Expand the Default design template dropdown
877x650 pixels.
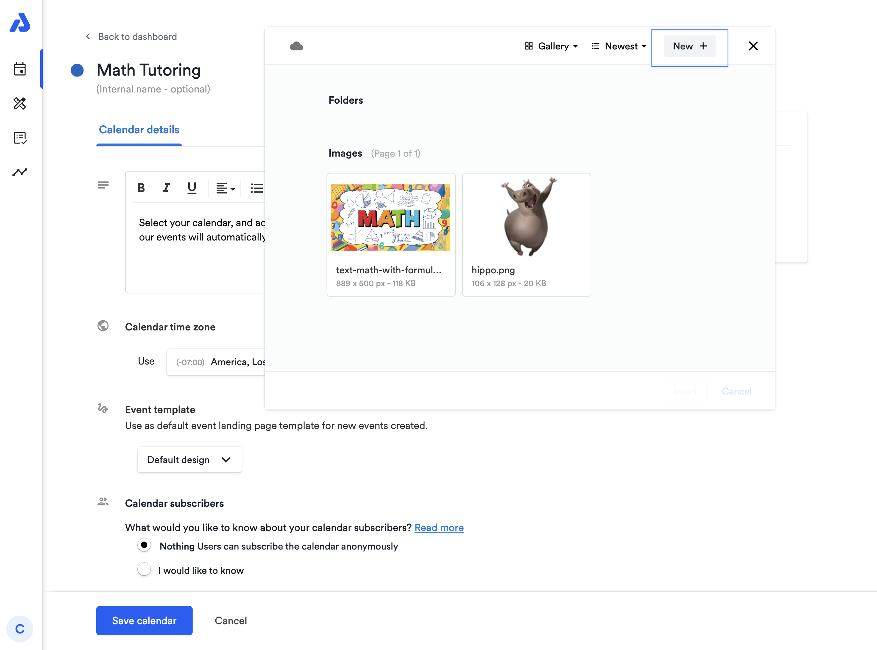(x=189, y=460)
